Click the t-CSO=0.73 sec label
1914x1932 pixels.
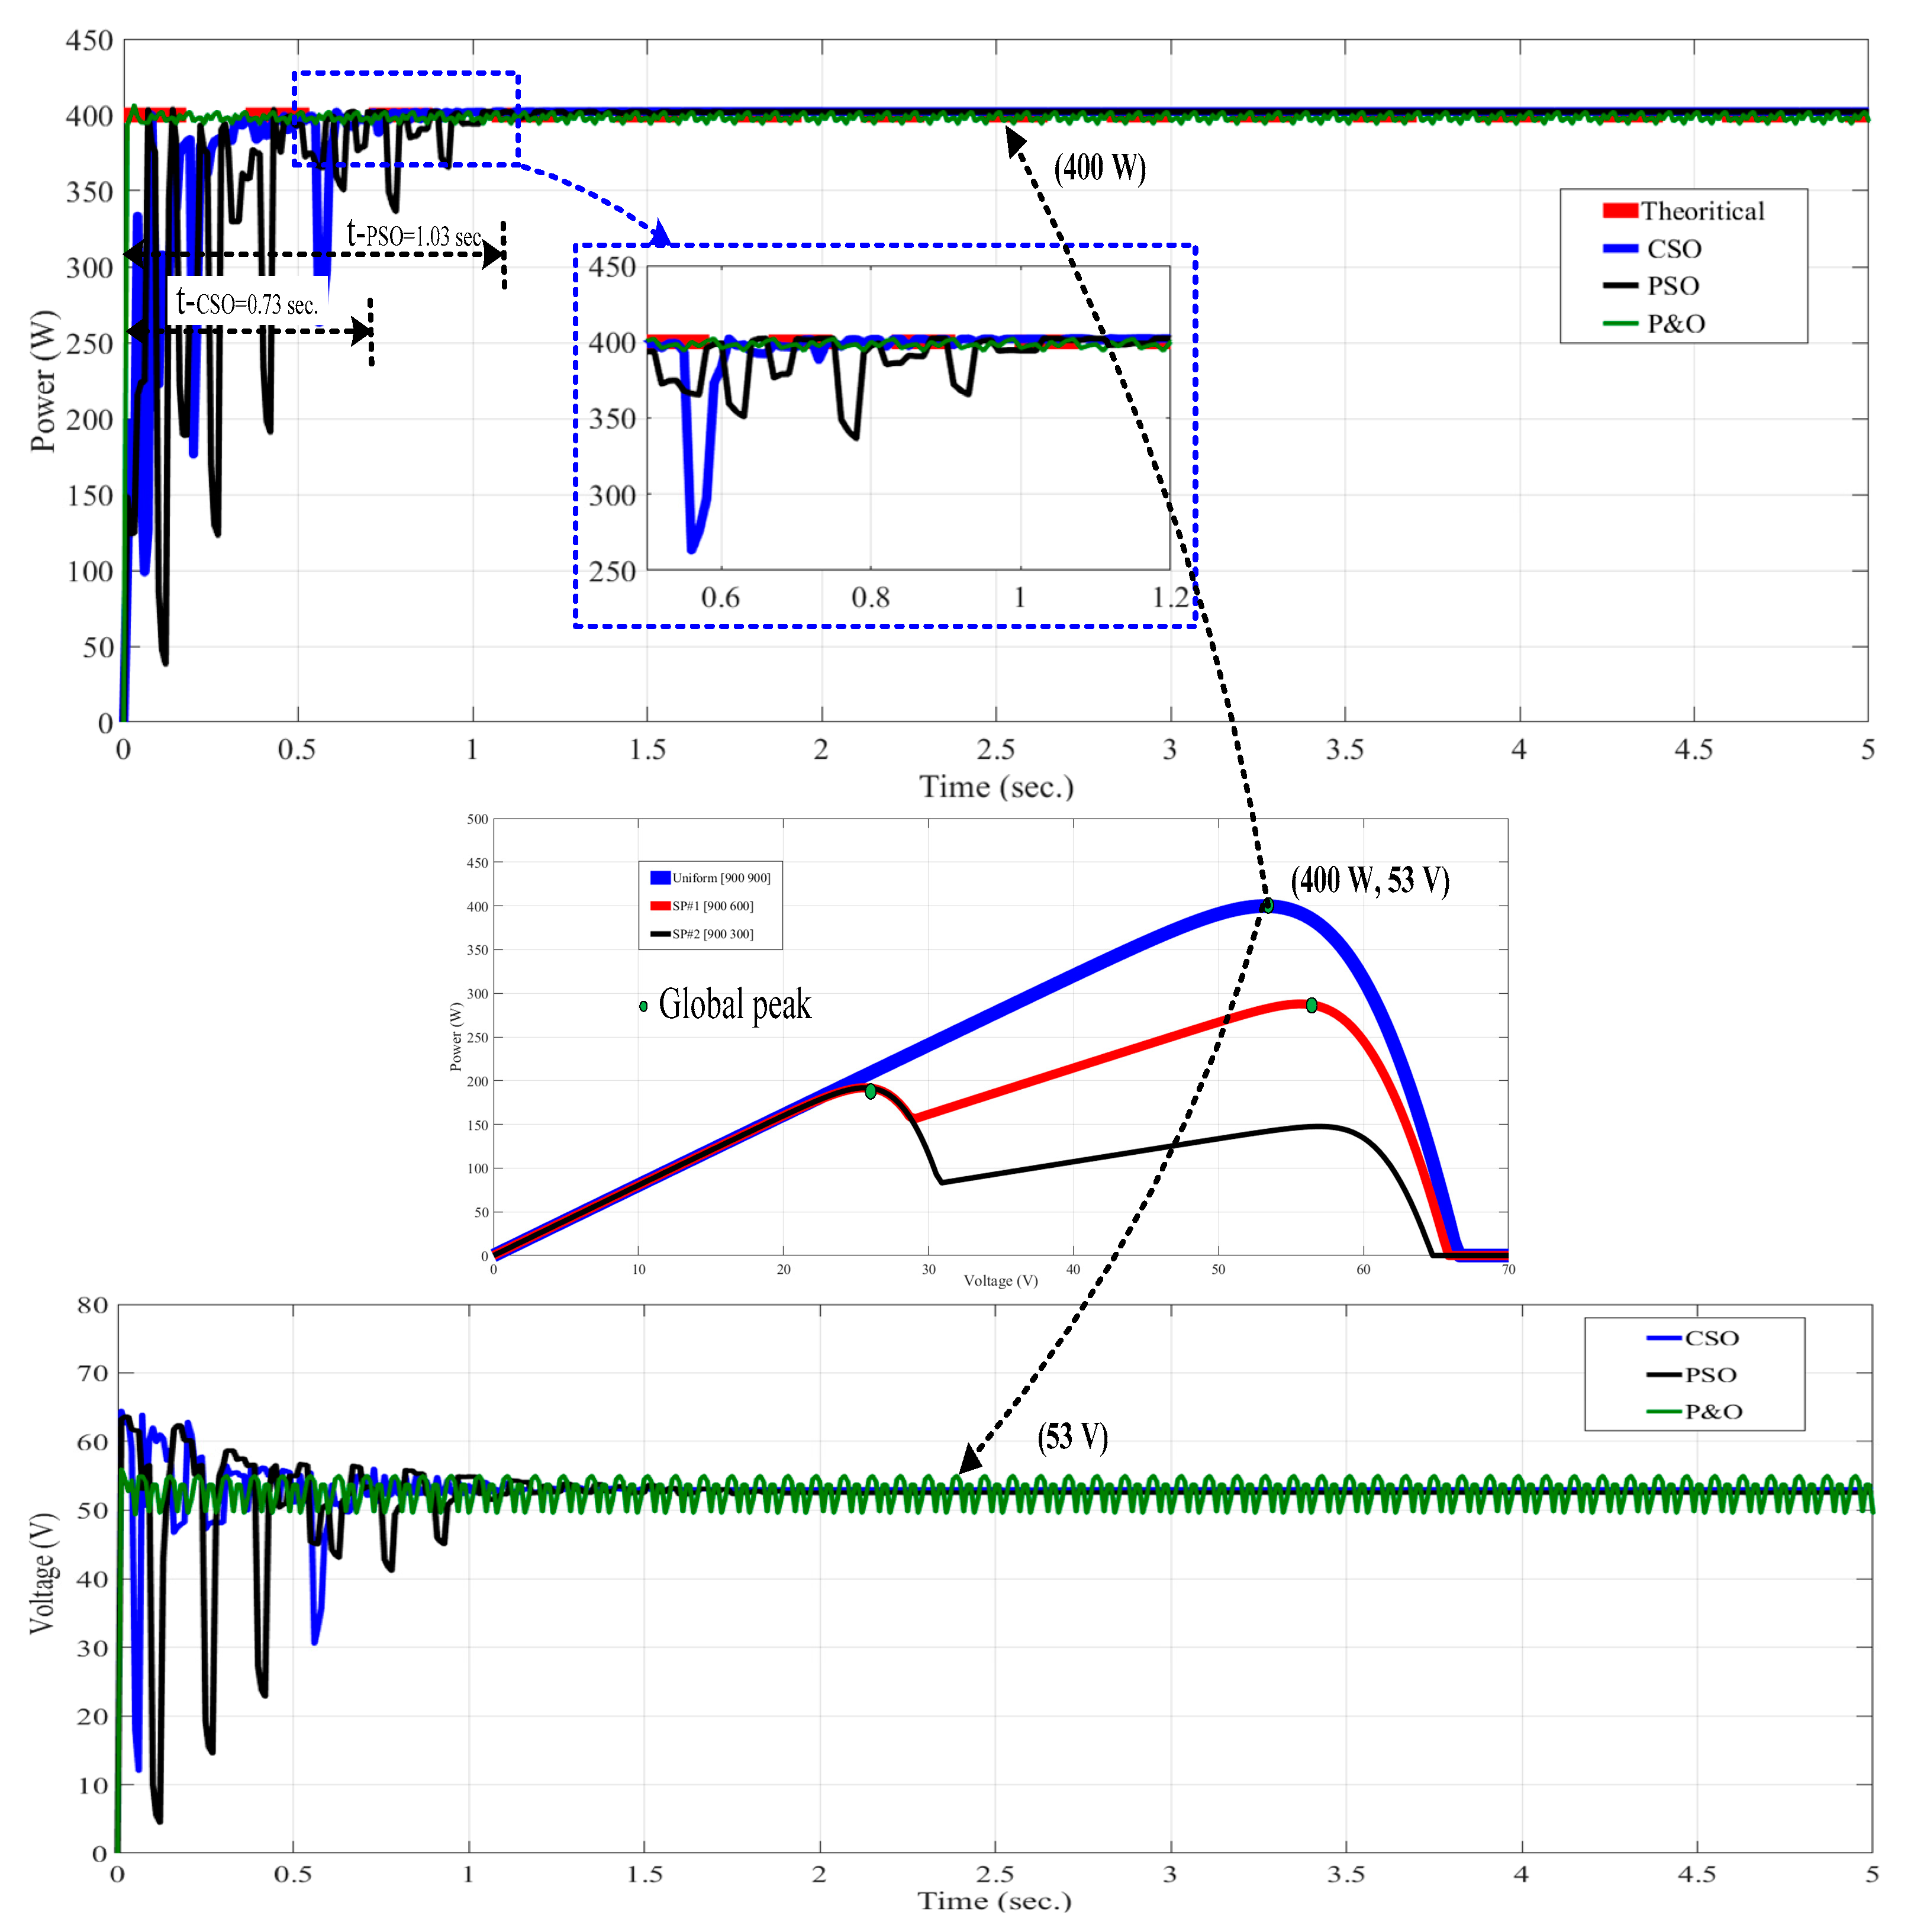coord(247,303)
